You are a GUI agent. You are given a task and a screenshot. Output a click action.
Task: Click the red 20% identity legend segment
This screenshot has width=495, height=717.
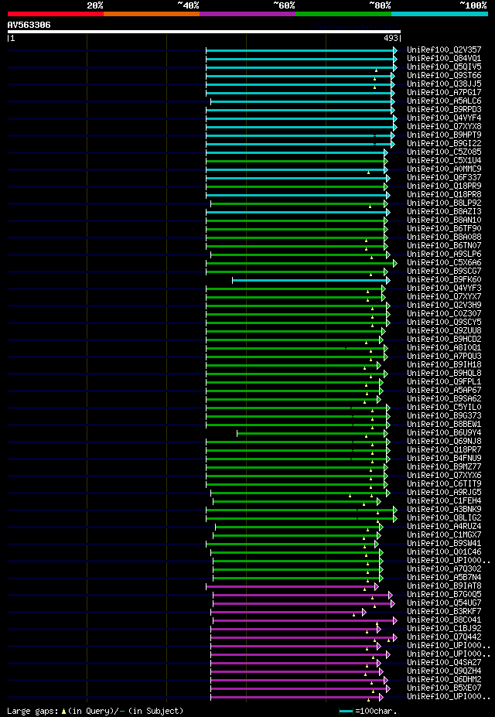point(56,14)
